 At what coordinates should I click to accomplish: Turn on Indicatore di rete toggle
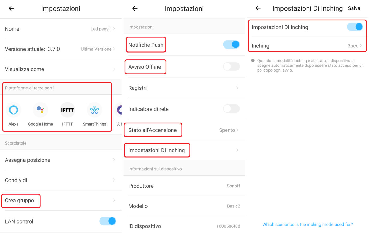click(231, 109)
